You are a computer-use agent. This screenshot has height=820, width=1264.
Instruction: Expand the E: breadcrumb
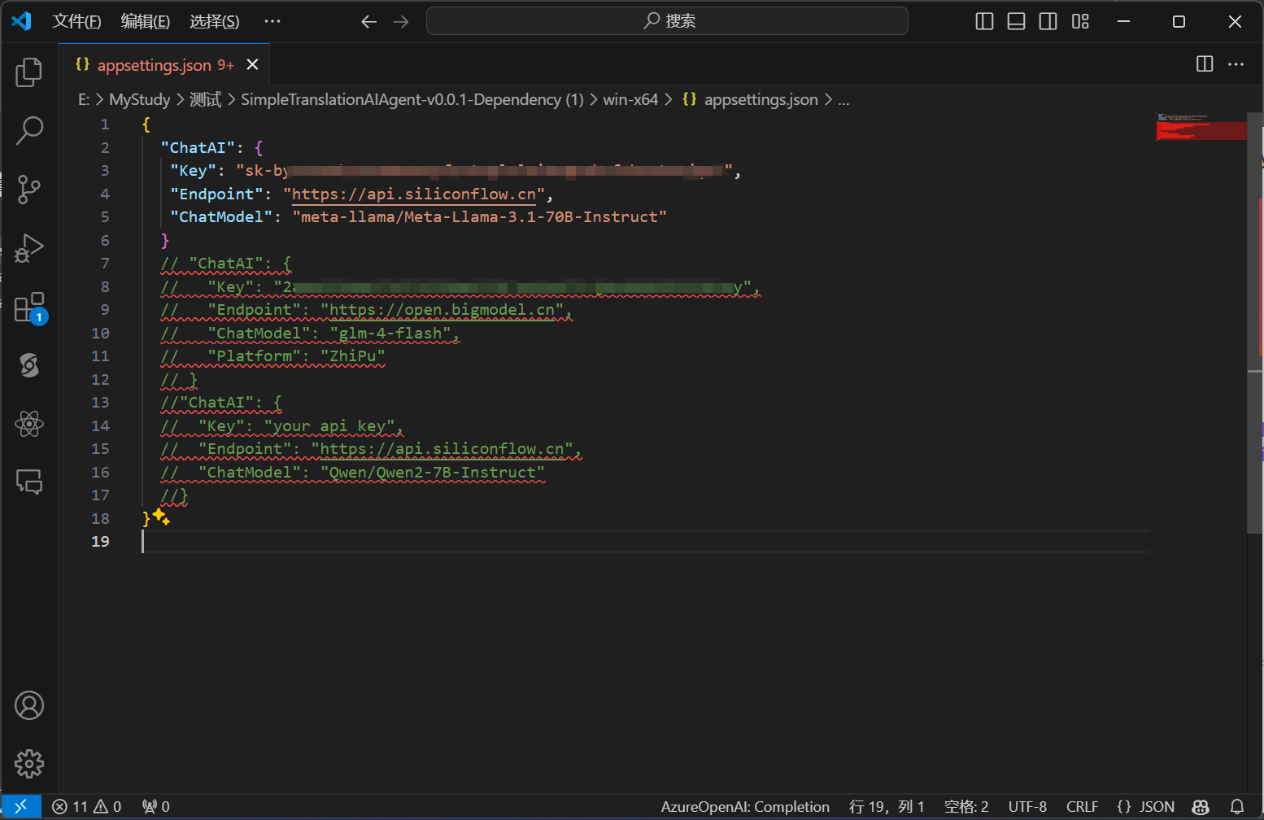point(84,99)
